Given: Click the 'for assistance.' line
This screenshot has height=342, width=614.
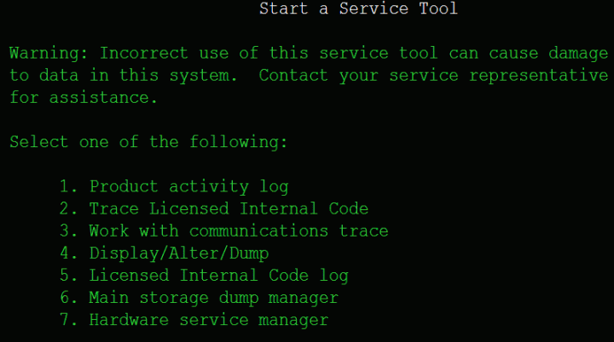Looking at the screenshot, I should (84, 98).
